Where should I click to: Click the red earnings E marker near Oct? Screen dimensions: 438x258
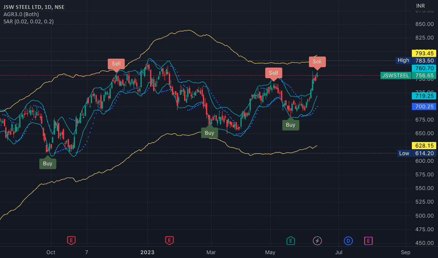tap(71, 241)
